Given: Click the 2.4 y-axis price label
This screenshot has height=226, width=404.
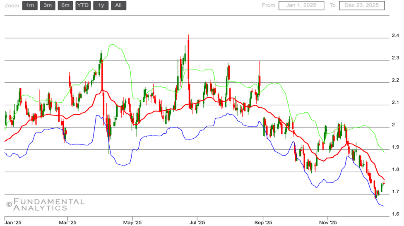Looking at the screenshot, I should (395, 35).
